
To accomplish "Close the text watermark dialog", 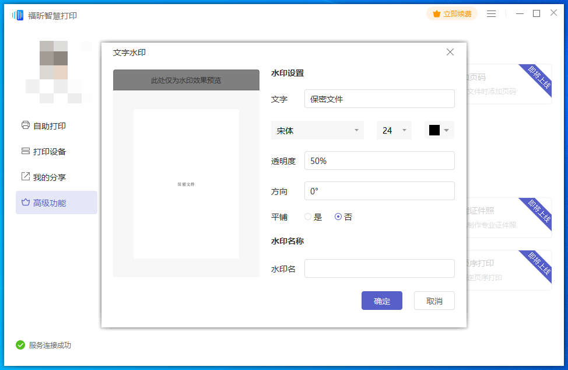I will [x=450, y=52].
